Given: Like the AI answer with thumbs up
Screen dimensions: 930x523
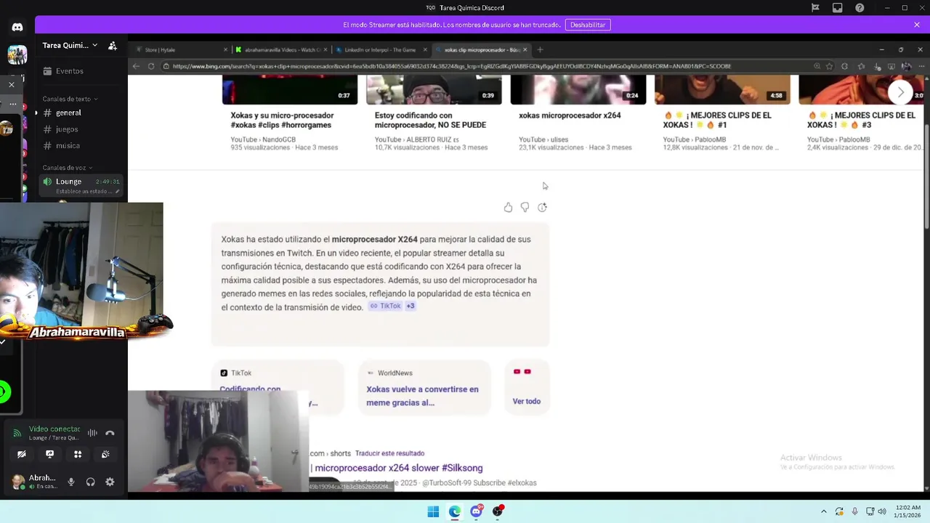Looking at the screenshot, I should (x=508, y=208).
